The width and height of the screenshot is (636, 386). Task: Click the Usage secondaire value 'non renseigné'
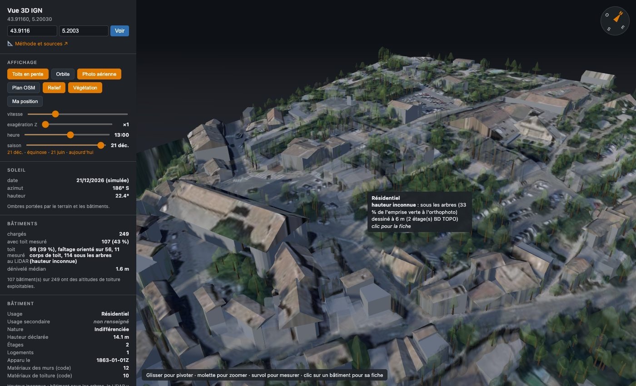coord(111,322)
